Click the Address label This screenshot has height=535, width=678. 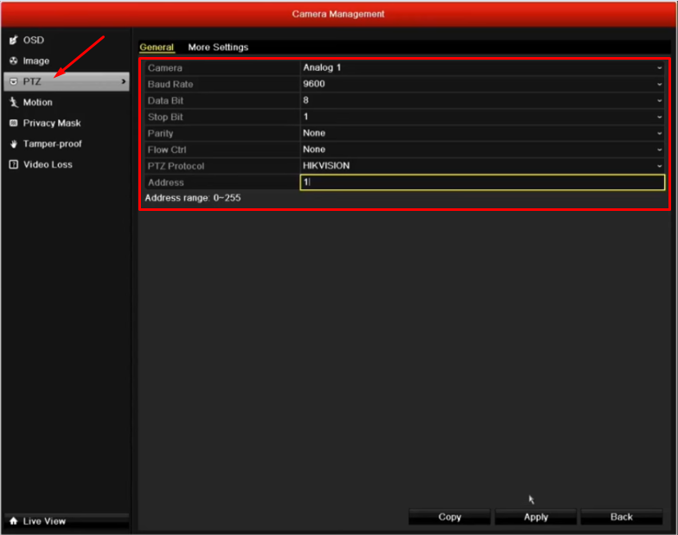pyautogui.click(x=166, y=183)
